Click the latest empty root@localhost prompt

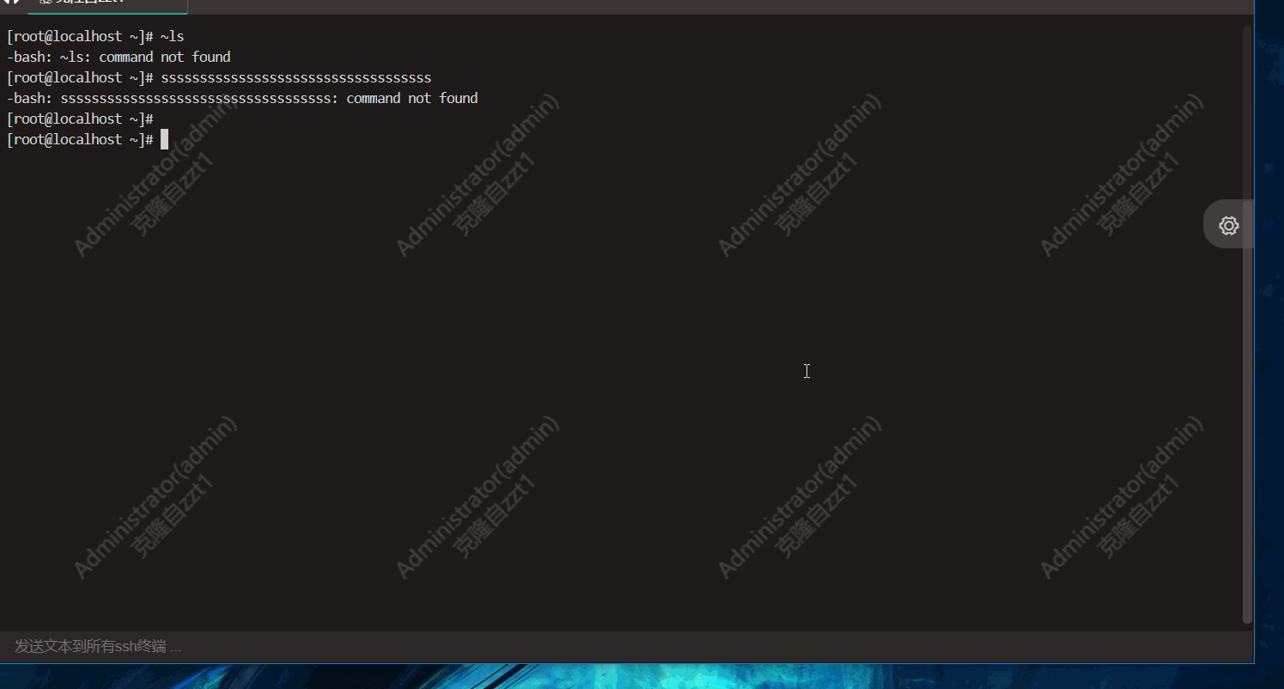(x=82, y=139)
